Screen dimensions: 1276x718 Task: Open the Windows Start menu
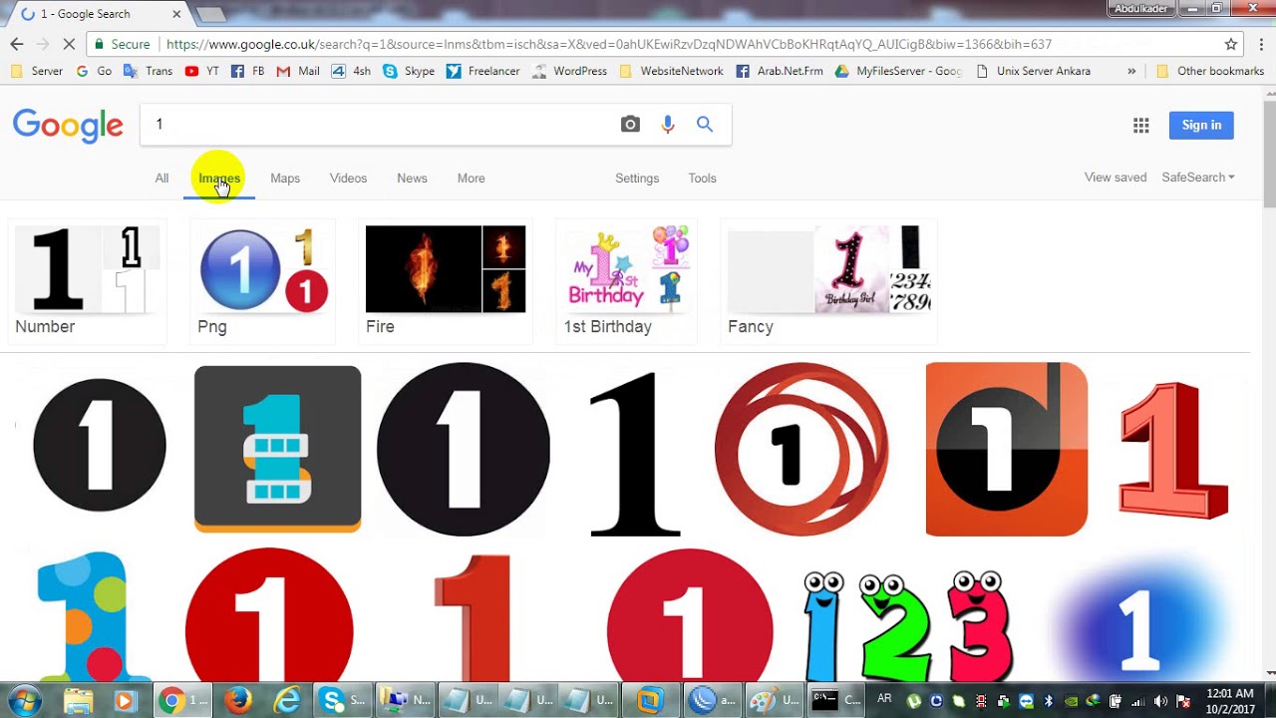(24, 701)
